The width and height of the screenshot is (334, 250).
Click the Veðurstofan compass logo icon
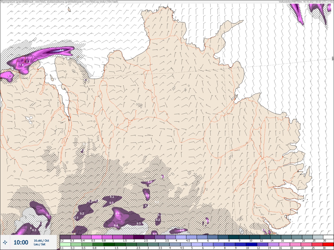coord(5,242)
